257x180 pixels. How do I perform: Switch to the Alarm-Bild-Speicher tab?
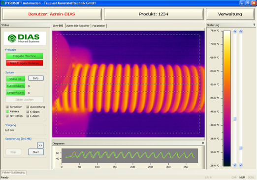coord(78,26)
